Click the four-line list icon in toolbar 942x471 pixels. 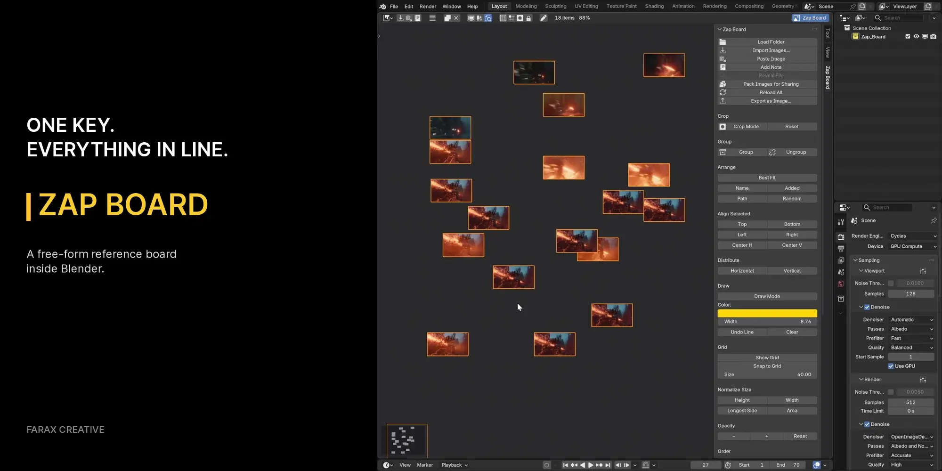(x=432, y=18)
